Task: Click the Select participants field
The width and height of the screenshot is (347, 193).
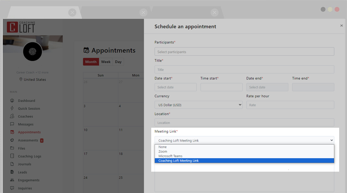Action: (244, 52)
